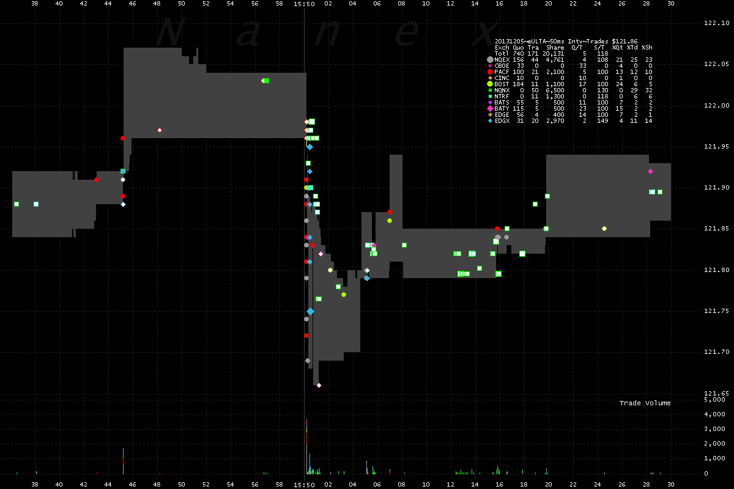734x489 pixels.
Task: Click the green NQNX square legend marker
Action: (x=490, y=90)
